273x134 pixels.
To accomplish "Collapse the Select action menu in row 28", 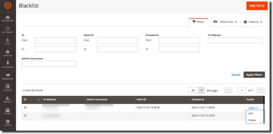I will pos(253,108).
